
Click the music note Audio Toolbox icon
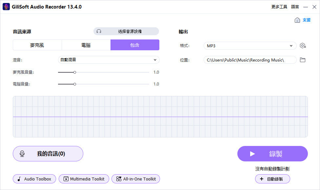click(19, 179)
